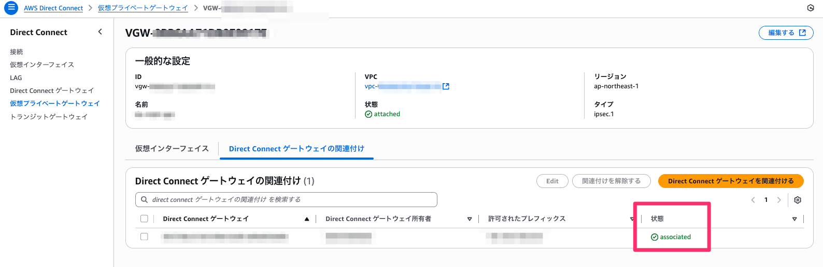The width and height of the screenshot is (823, 267).
Task: Open 仮想プライベートゲートウェイ in the sidebar
Action: pyautogui.click(x=55, y=103)
